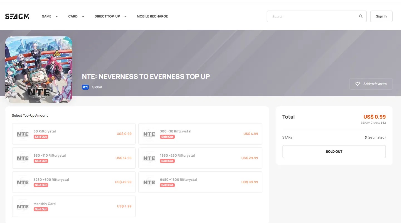Focus the Search input field
The width and height of the screenshot is (401, 223).
(x=317, y=16)
